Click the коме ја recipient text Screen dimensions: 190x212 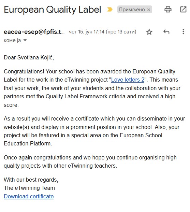12,40
